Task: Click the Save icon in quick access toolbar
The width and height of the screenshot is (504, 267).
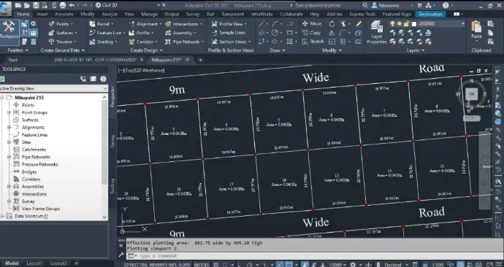Action: [36, 5]
